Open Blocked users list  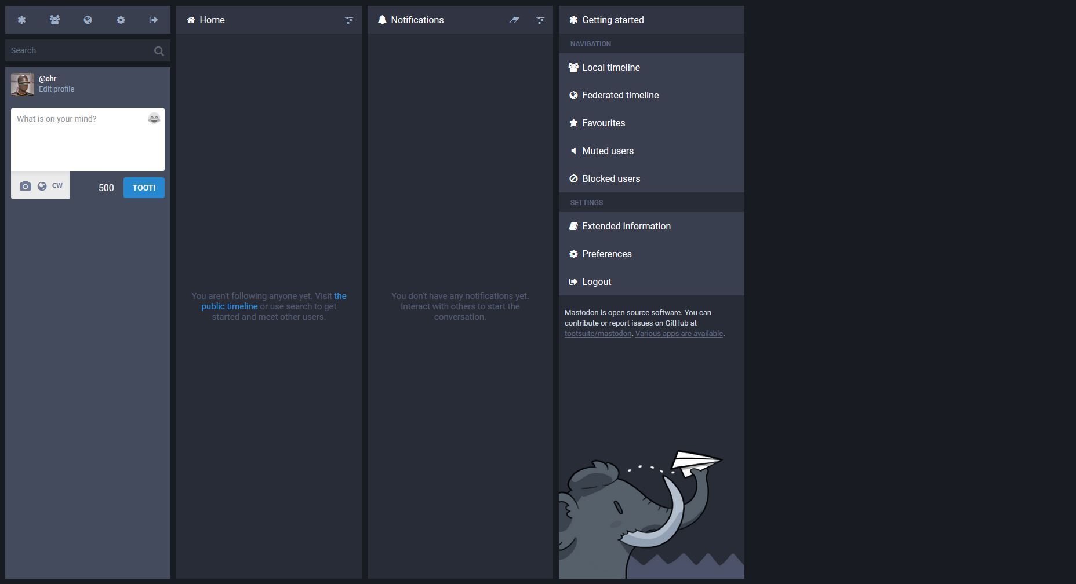coord(652,178)
